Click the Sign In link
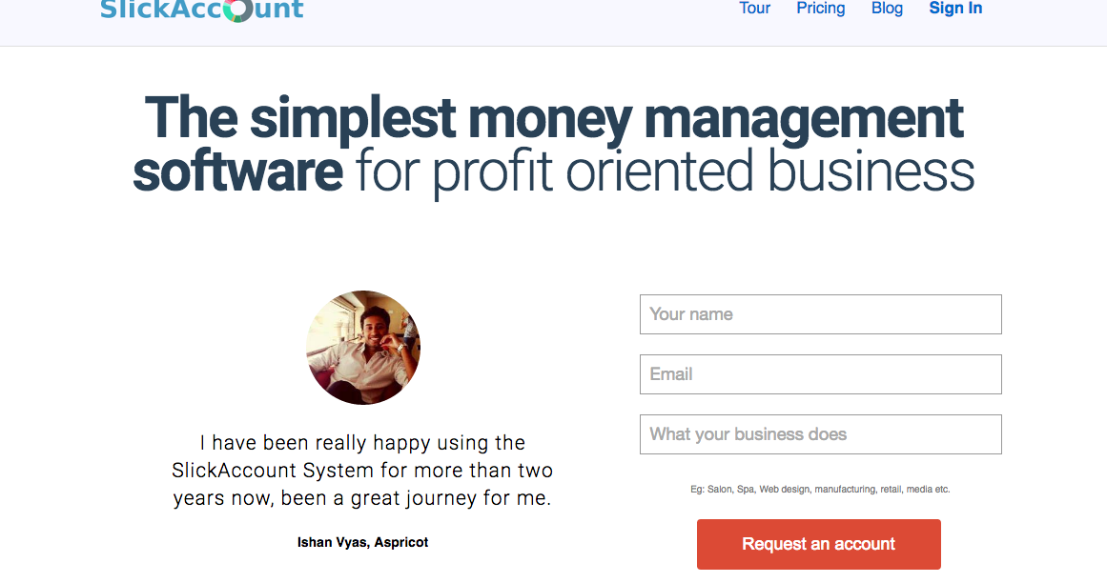This screenshot has width=1107, height=583. click(955, 9)
